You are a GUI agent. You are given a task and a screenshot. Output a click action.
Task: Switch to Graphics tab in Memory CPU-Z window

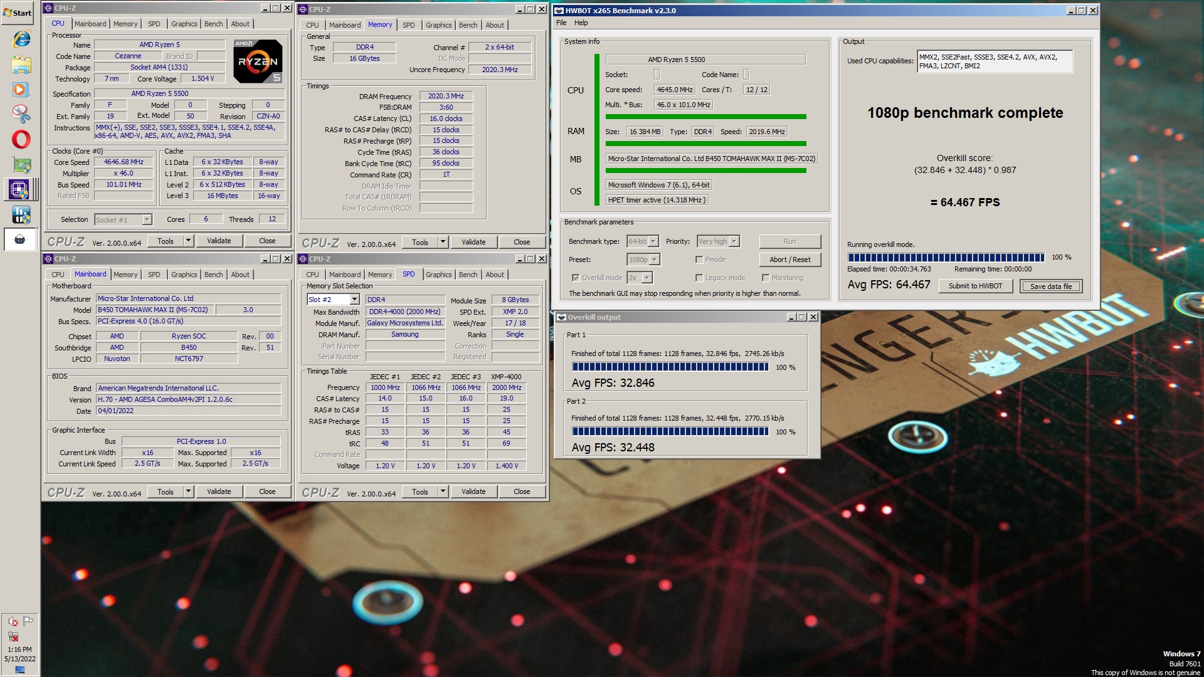[438, 25]
